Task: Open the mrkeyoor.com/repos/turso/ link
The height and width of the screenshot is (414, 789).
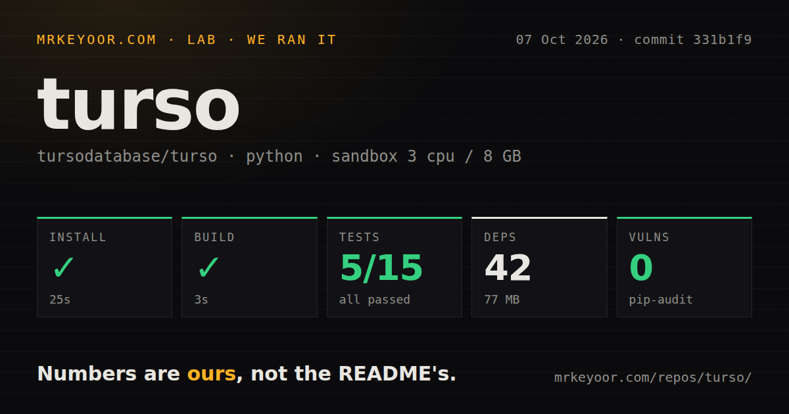Action: [x=653, y=378]
